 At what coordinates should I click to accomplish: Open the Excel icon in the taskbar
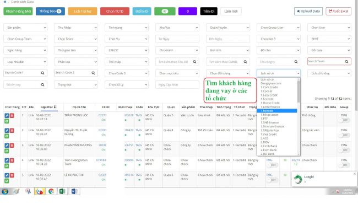[x=62, y=191]
